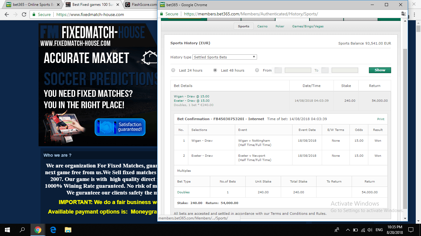
Task: Show hidden system tray icons
Action: coord(348,230)
